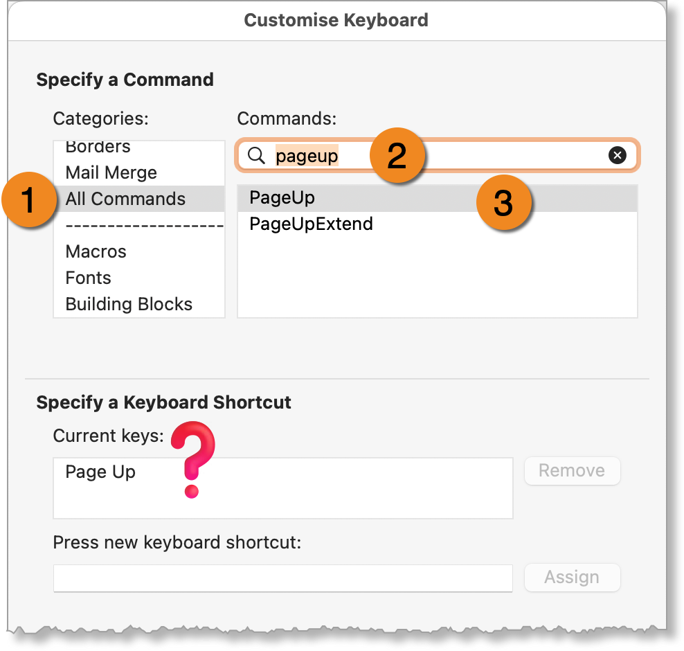
Task: Click the orange step 3 badge
Action: tap(504, 203)
